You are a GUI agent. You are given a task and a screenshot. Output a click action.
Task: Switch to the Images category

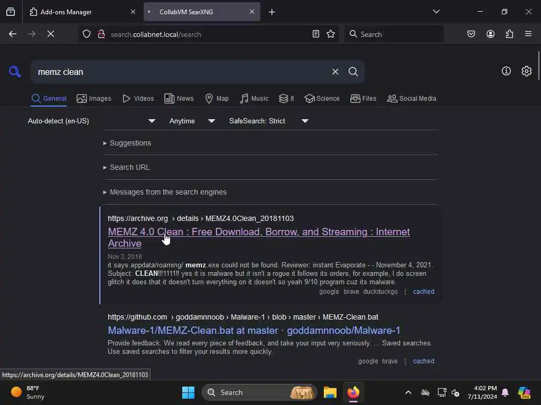(x=94, y=99)
